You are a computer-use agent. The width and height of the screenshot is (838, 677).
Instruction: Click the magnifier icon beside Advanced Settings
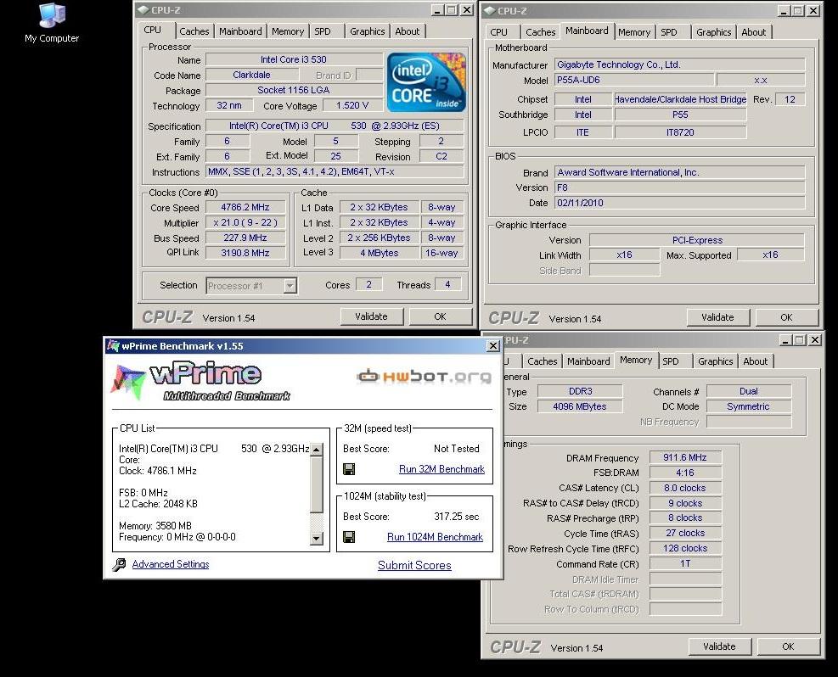click(119, 564)
